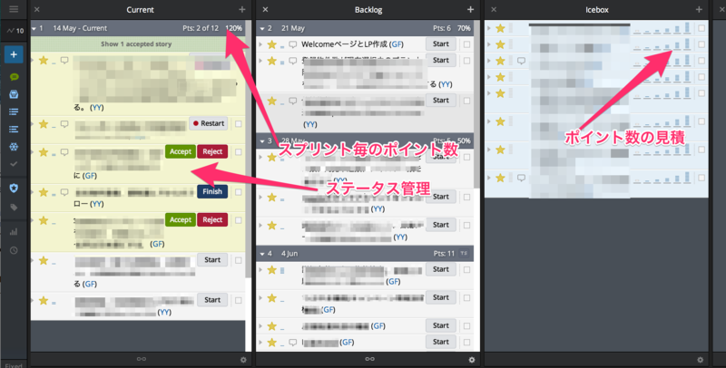Click the star icon of the Restart story
The height and width of the screenshot is (368, 726).
click(44, 123)
